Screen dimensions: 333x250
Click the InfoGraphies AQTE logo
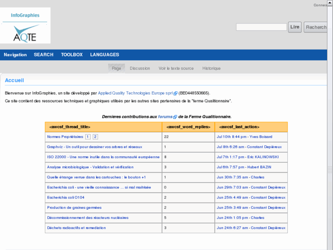(25, 26)
